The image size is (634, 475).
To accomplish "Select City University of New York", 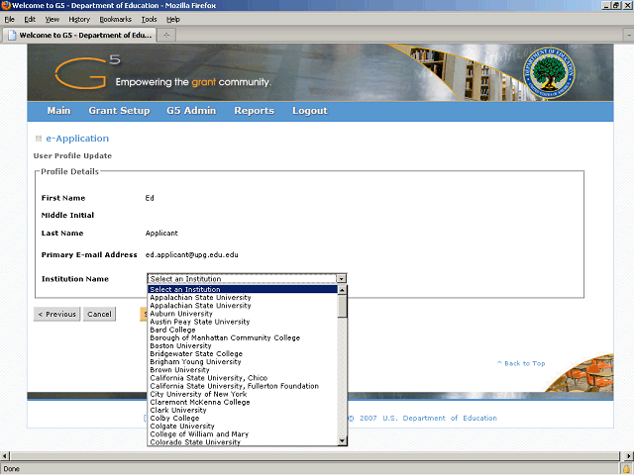I will pos(242,394).
